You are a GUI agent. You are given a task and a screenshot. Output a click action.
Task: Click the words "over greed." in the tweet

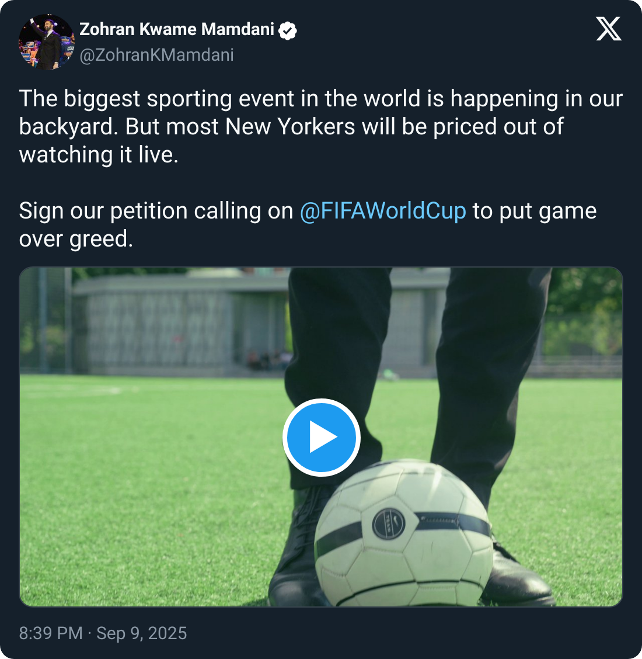pos(76,239)
